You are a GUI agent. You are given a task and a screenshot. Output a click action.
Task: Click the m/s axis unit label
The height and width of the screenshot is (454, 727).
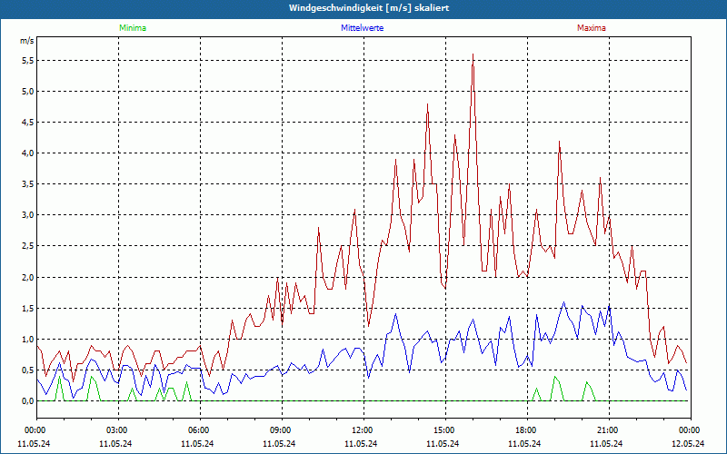tap(27, 41)
